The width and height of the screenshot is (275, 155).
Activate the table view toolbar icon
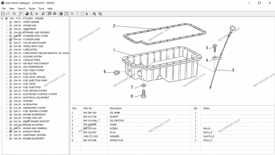(55, 14)
